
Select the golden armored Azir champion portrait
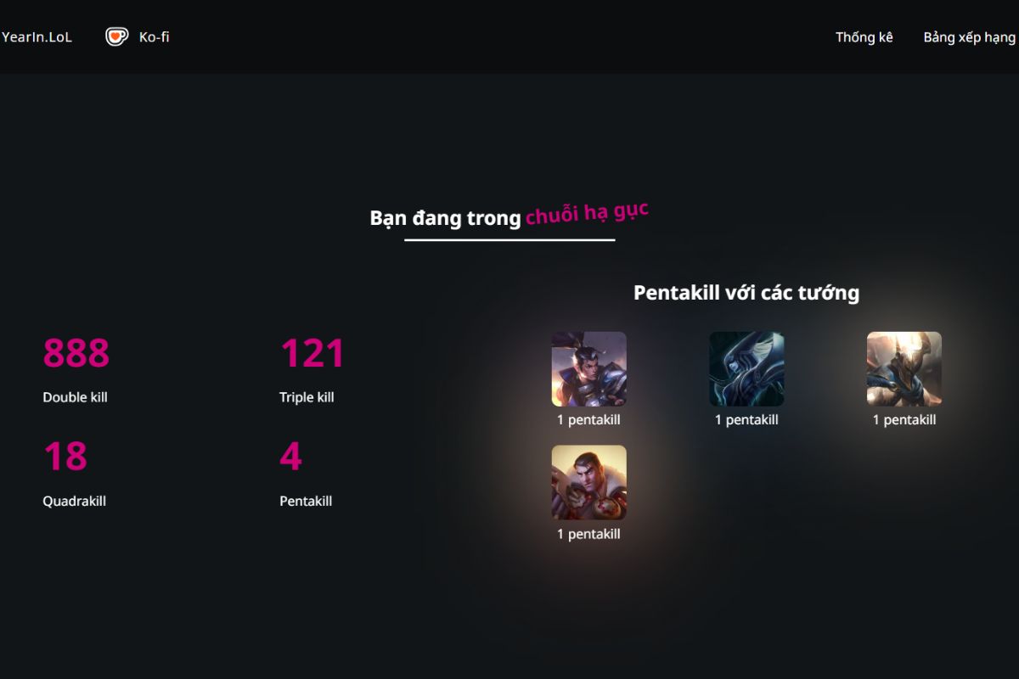pos(904,369)
